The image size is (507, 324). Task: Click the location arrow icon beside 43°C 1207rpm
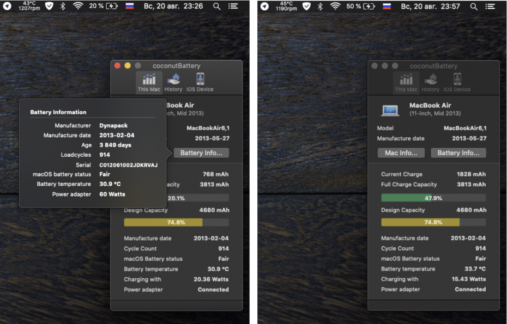pos(7,6)
